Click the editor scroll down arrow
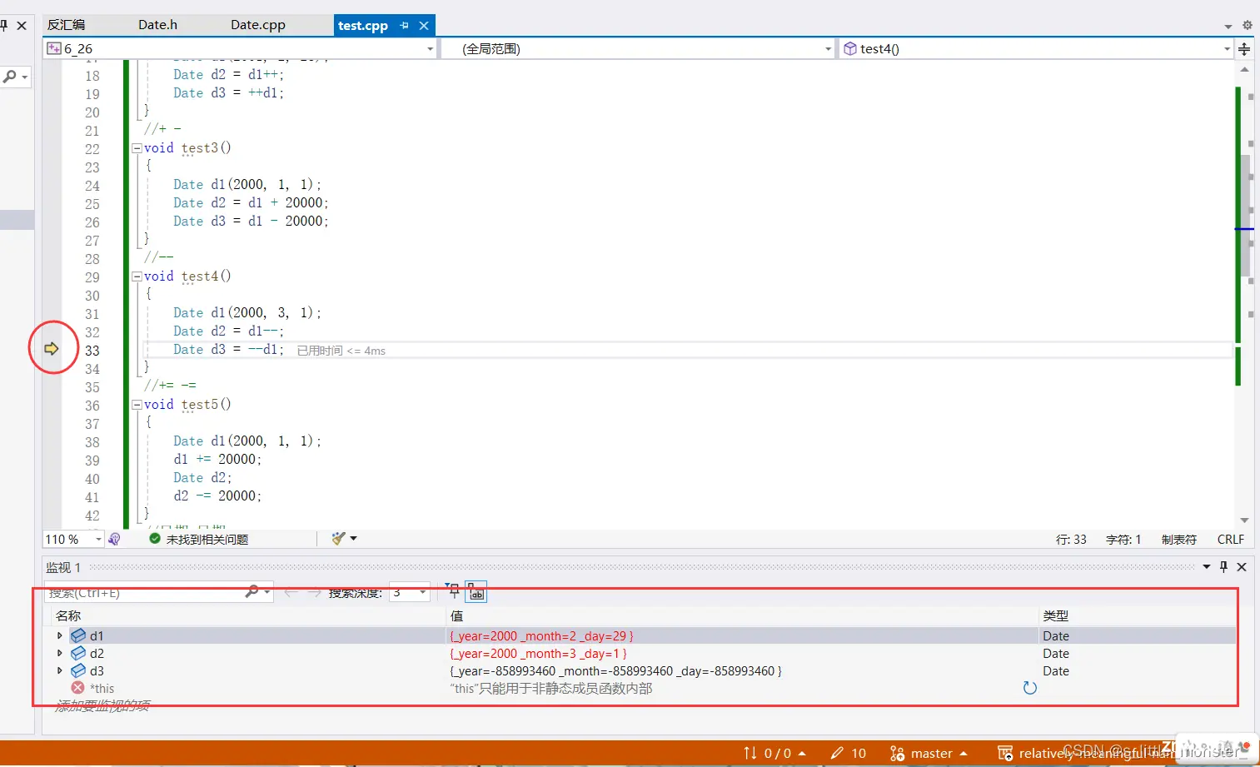Screen dimensions: 1260x767 (x=1245, y=520)
